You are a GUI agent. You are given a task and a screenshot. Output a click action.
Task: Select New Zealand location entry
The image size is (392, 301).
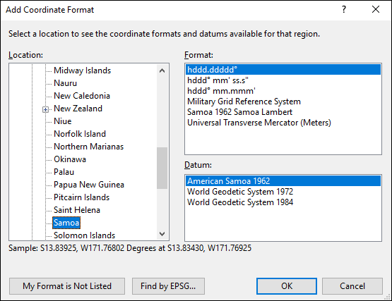pyautogui.click(x=78, y=109)
